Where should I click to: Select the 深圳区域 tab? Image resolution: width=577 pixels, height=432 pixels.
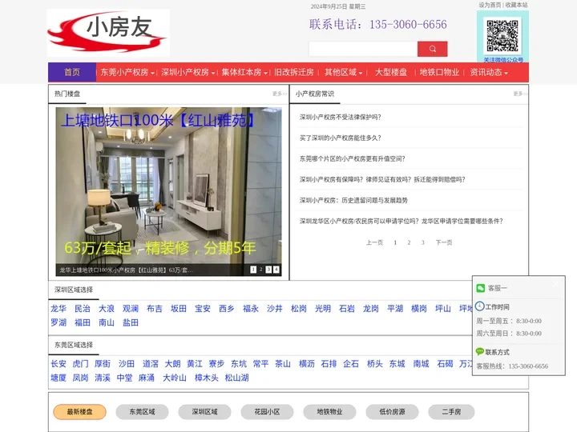[x=204, y=412]
